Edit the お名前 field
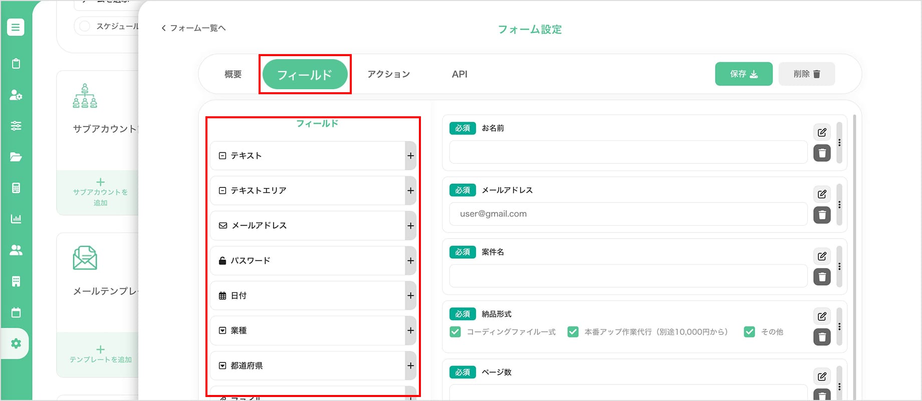 point(822,132)
